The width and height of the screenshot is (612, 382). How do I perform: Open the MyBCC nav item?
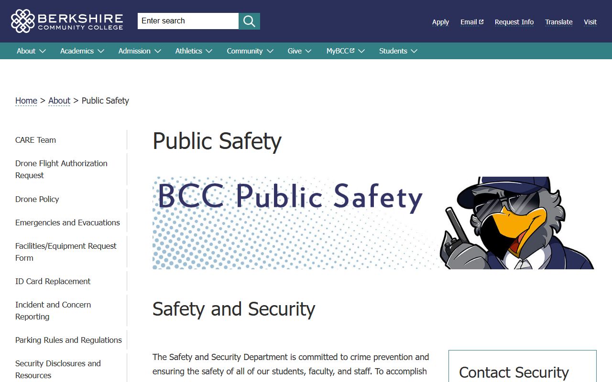340,51
